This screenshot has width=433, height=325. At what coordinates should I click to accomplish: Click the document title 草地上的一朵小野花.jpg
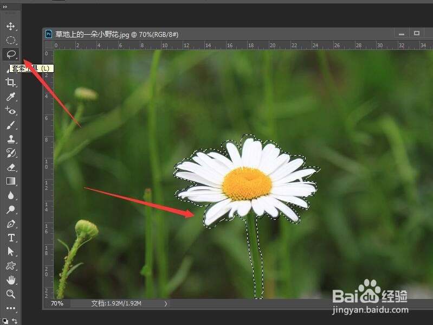pos(92,34)
